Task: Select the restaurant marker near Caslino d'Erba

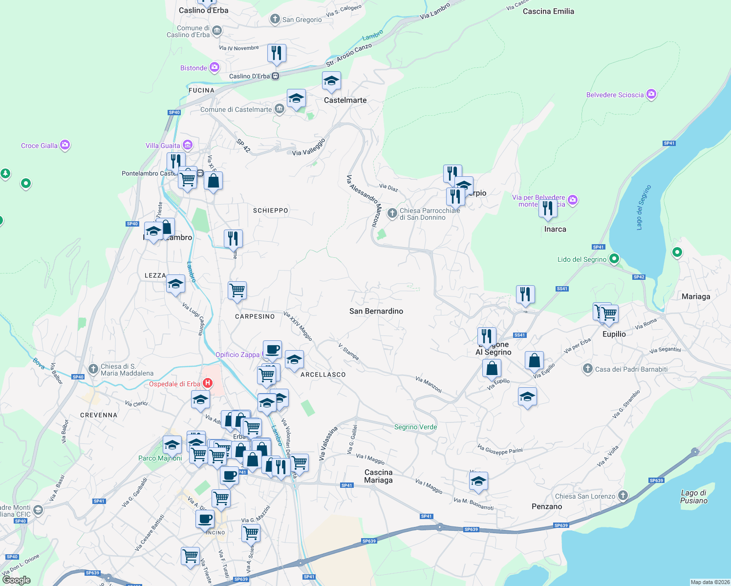Action: click(277, 54)
